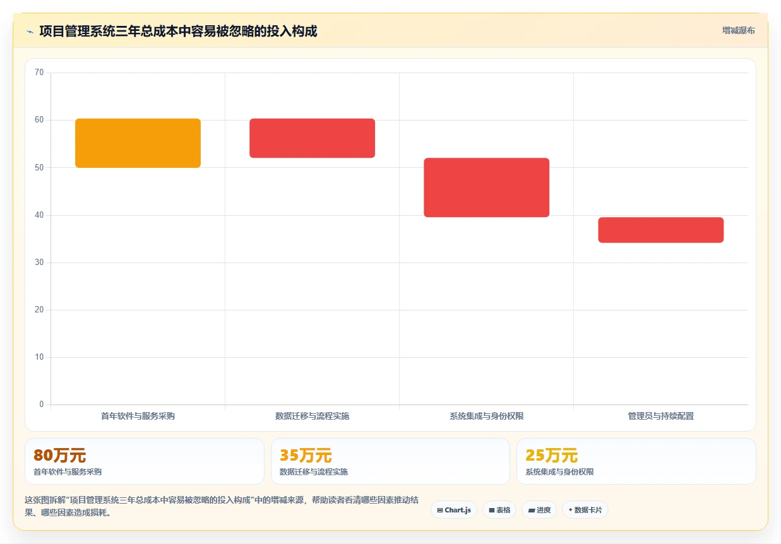Click y-axis value 60
This screenshot has height=544, width=781.
pos(39,120)
